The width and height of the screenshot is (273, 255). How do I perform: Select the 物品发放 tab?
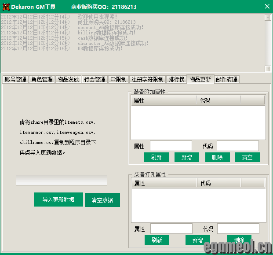tap(68, 79)
